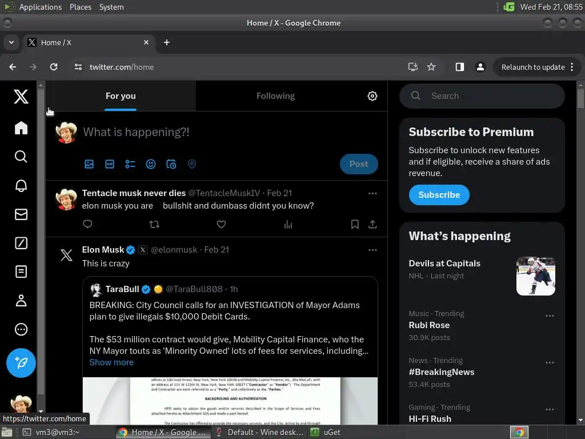Install app via address bar icon

pyautogui.click(x=412, y=67)
